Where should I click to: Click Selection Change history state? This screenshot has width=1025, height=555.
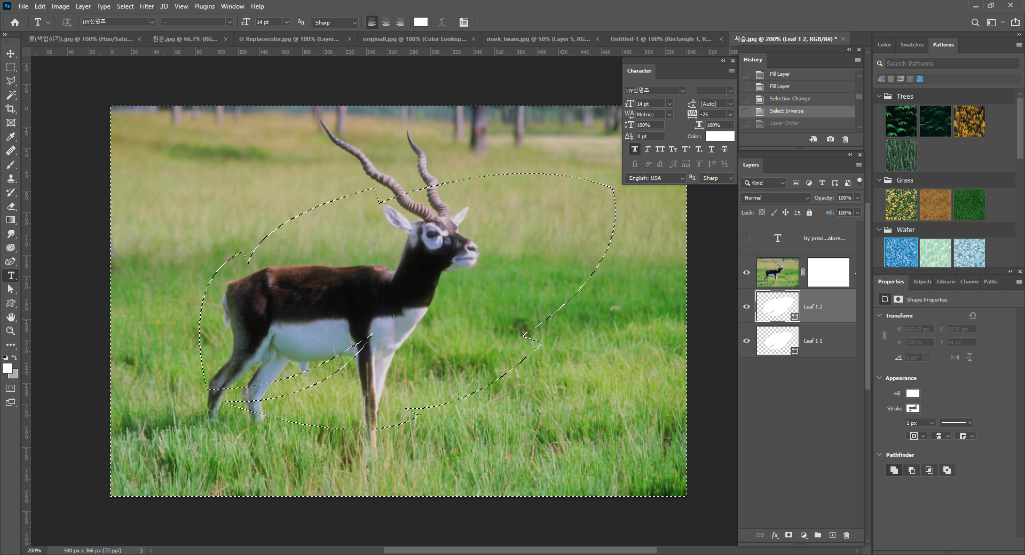pos(790,99)
